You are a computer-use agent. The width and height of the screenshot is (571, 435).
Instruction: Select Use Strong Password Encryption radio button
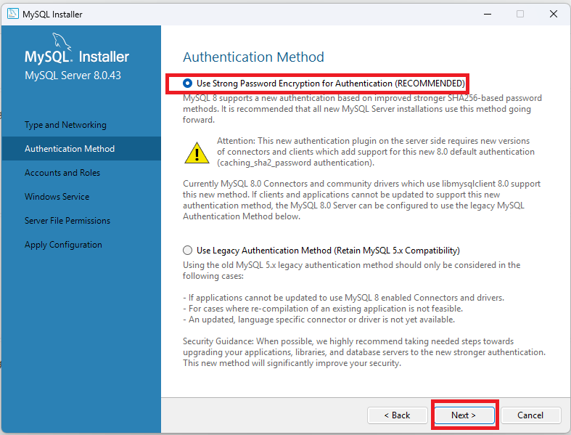click(187, 84)
